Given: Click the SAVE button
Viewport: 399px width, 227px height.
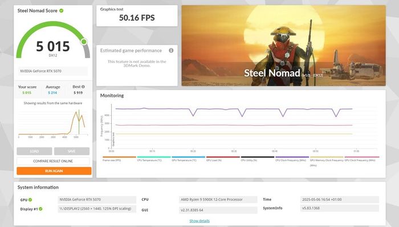Looking at the screenshot, I should pyautogui.click(x=72, y=151).
